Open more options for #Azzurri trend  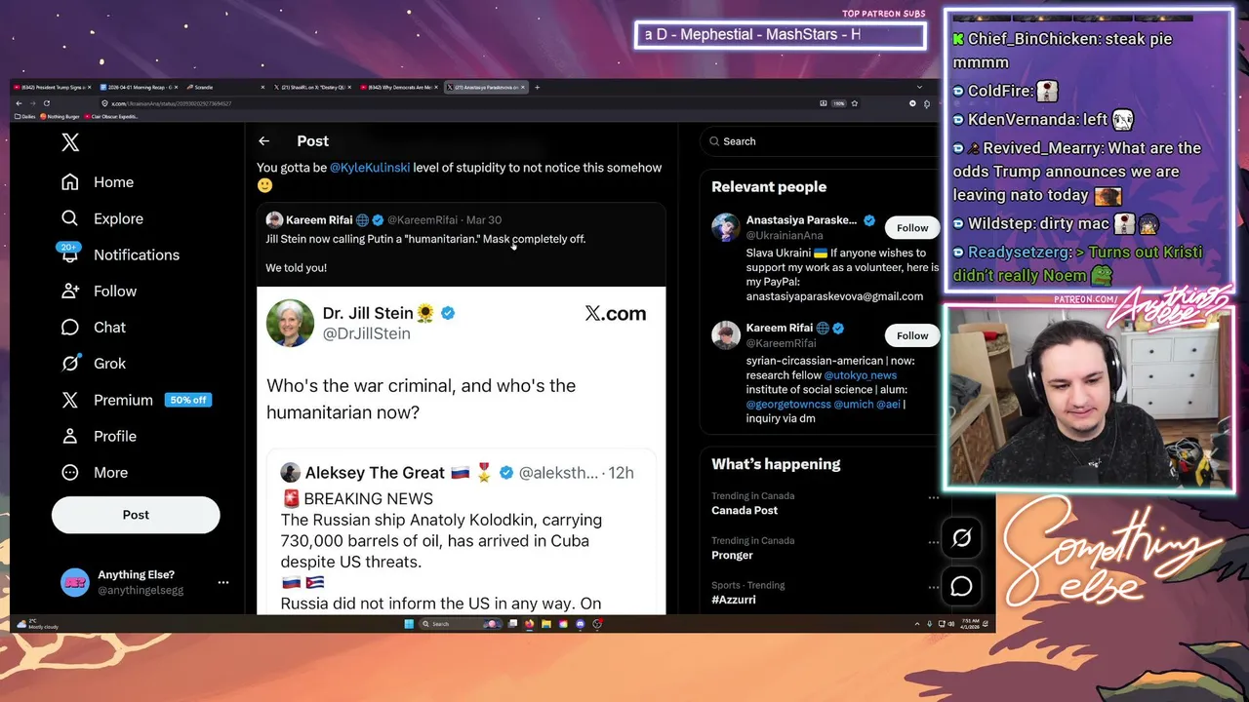pyautogui.click(x=933, y=587)
